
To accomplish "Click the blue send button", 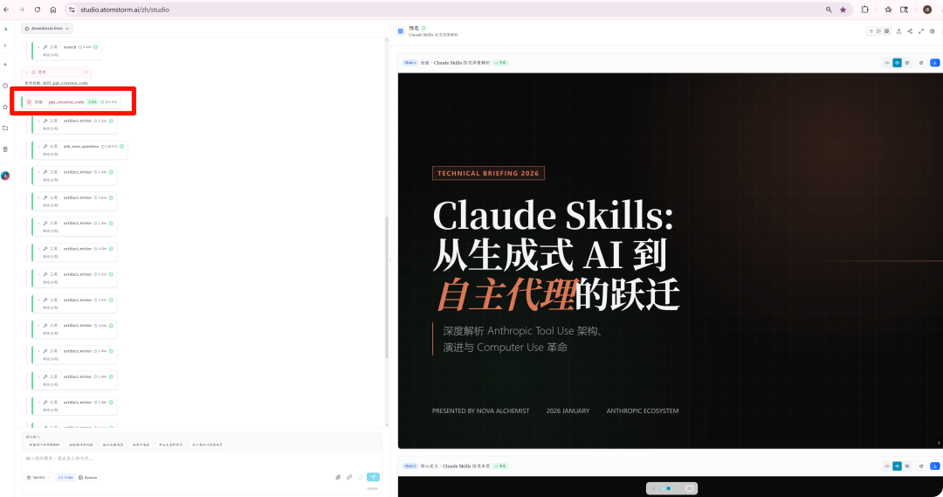I will point(373,477).
